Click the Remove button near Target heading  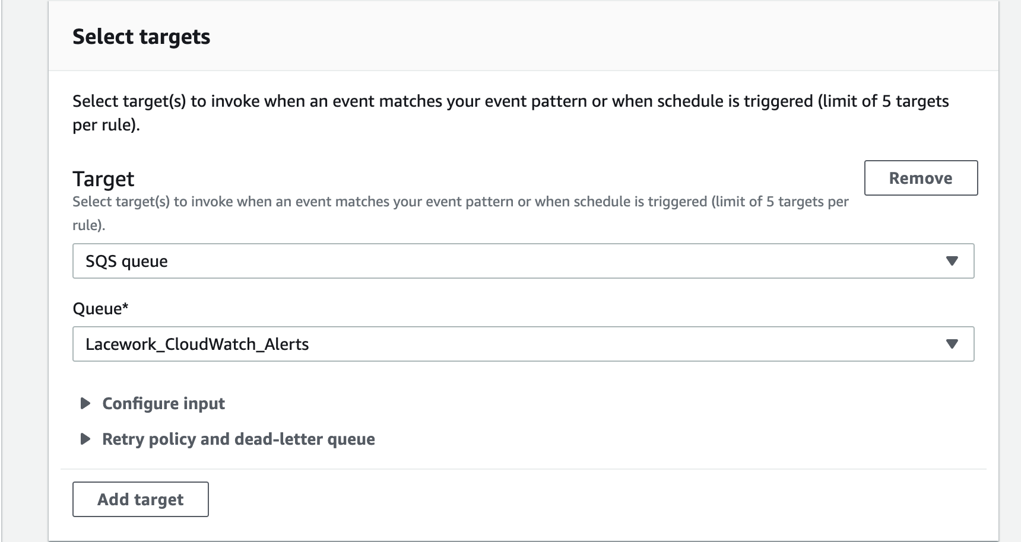pyautogui.click(x=921, y=178)
